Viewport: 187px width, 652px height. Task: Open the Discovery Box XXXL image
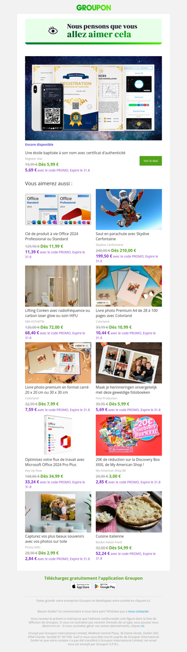tap(129, 435)
